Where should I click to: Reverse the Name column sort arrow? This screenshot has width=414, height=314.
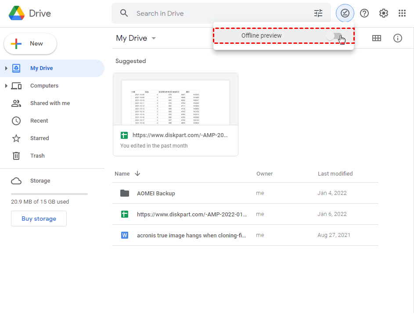(137, 173)
